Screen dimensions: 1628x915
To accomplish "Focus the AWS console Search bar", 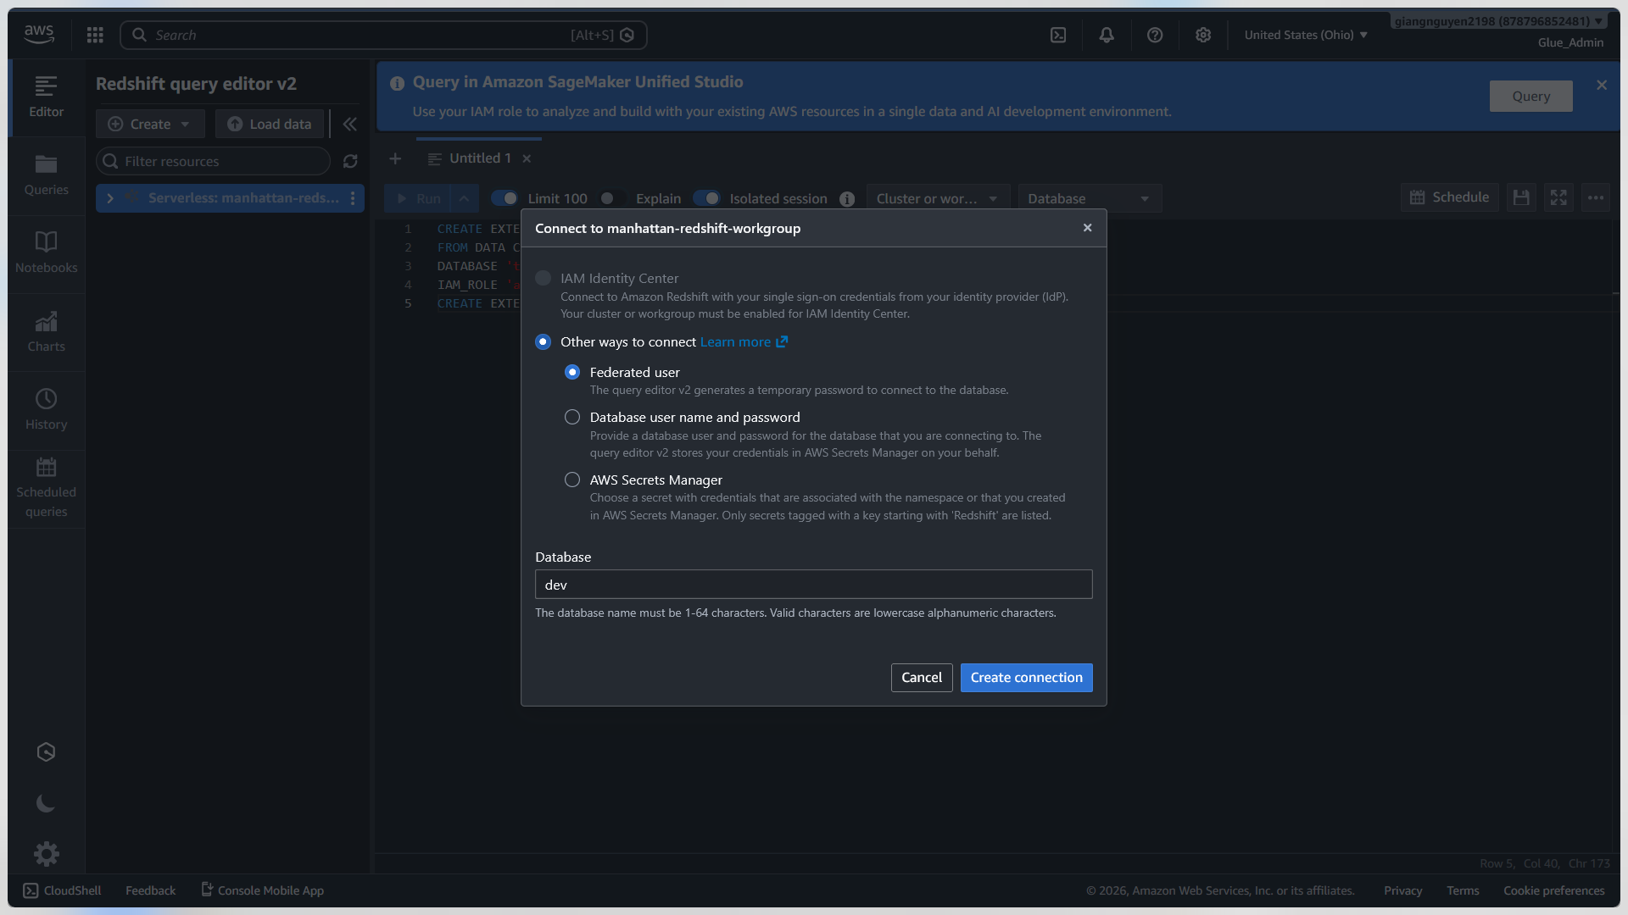I will (383, 35).
